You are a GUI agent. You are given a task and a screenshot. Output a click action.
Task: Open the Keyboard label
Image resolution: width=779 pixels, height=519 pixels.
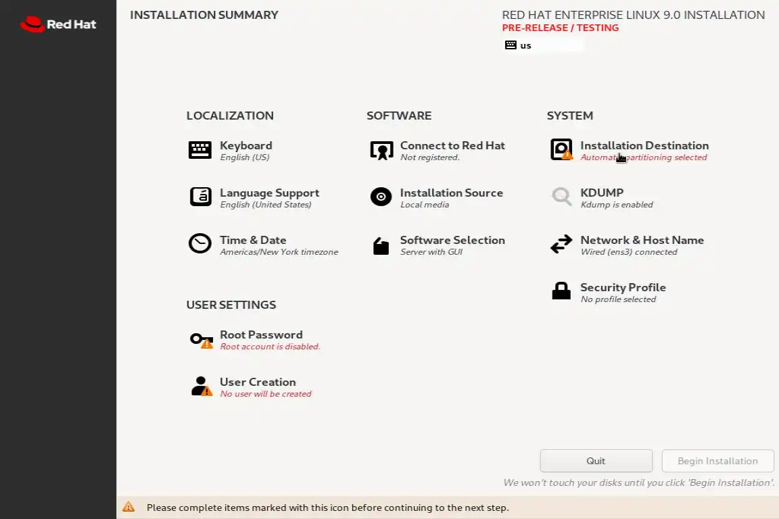(x=246, y=145)
